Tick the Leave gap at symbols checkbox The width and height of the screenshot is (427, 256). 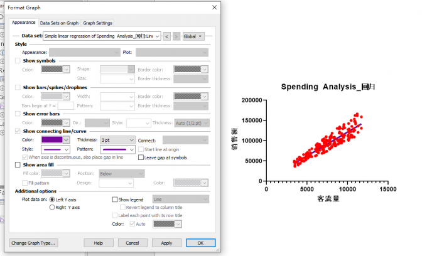[141, 157]
